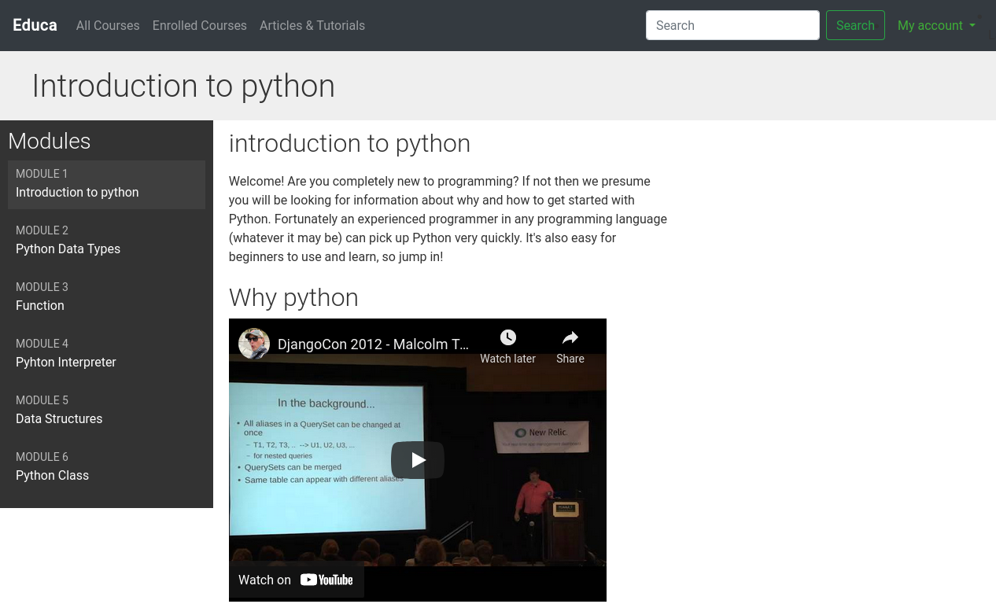Click the Watch later clock icon
Screen dimensions: 996x604
coord(508,337)
